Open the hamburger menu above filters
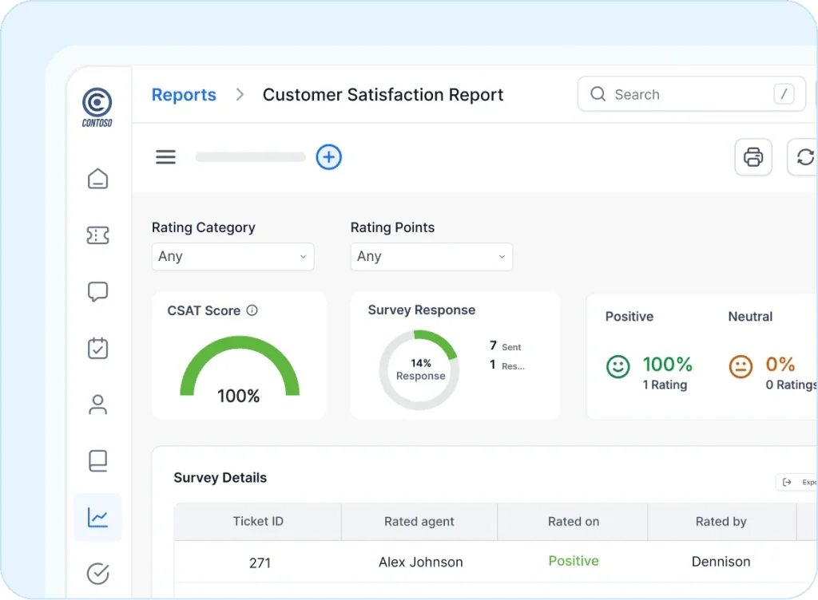Screen dimensions: 818x600 coord(165,156)
